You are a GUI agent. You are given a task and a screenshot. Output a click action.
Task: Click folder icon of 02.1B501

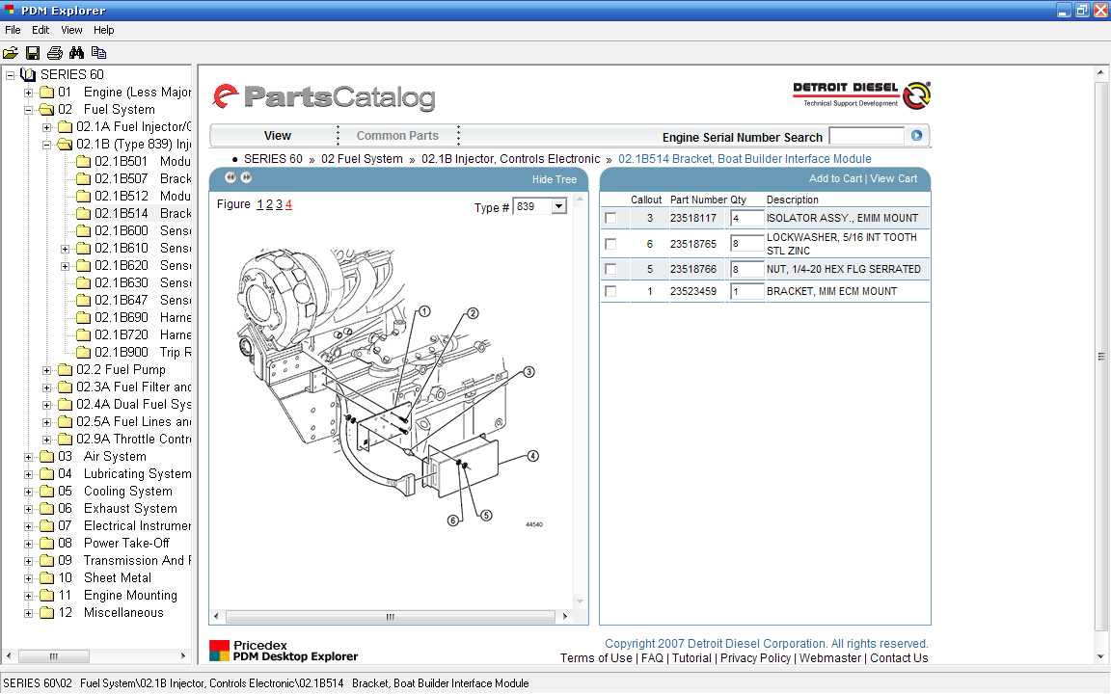pyautogui.click(x=84, y=162)
